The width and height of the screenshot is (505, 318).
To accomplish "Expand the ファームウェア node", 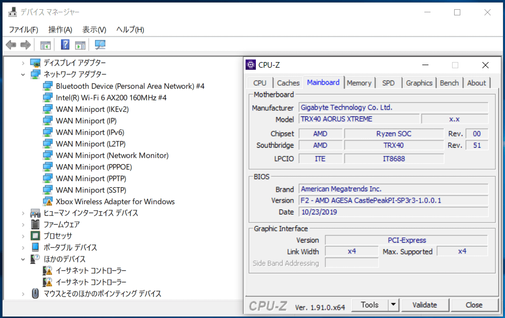I will point(23,225).
